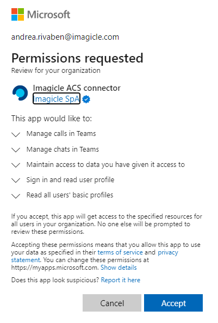Expand the Manage chats in Teams chevron
The height and width of the screenshot is (323, 218).
[16, 150]
